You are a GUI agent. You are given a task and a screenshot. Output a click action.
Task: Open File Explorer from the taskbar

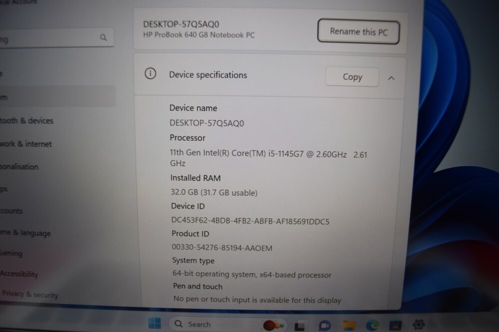point(349,326)
